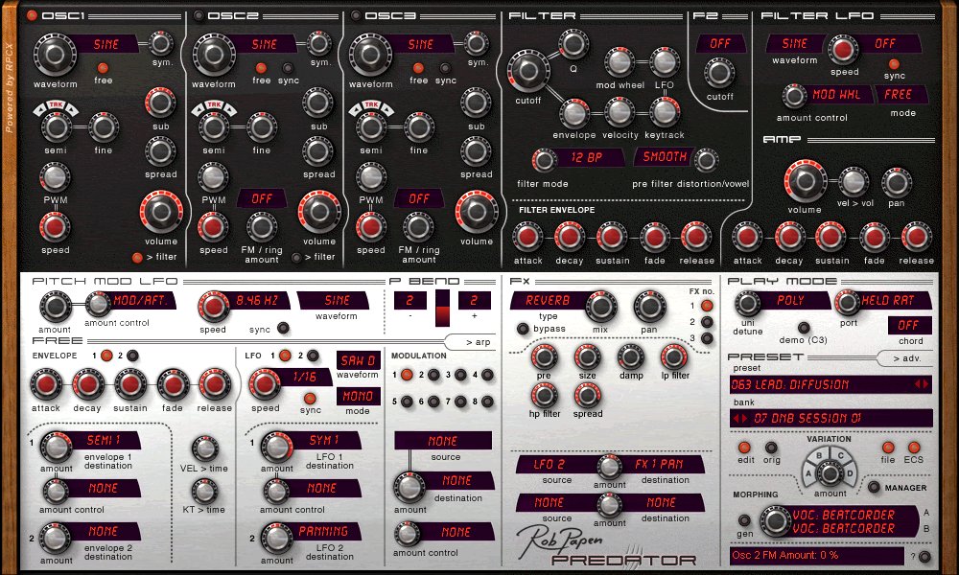Image resolution: width=959 pixels, height=575 pixels.
Task: Open the REVERB FX type selector
Action: click(548, 301)
